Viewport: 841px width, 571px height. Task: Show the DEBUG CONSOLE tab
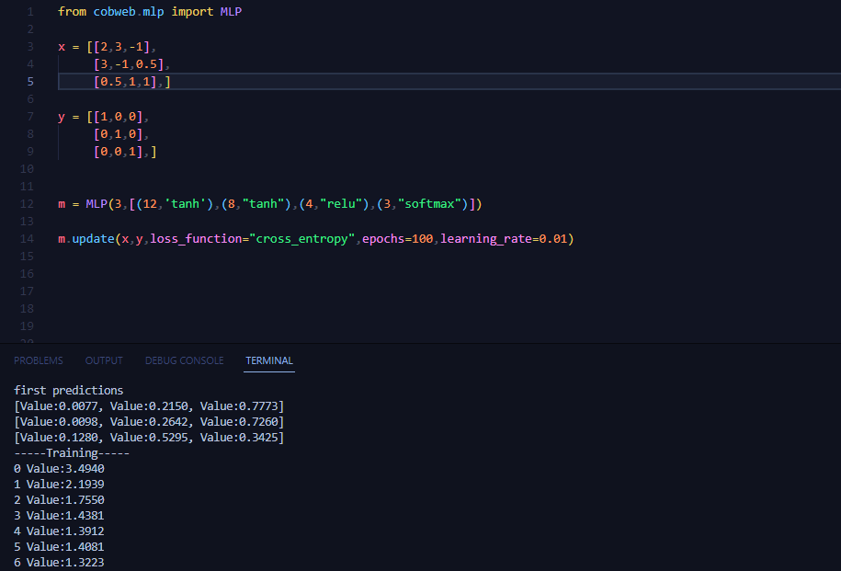(185, 360)
